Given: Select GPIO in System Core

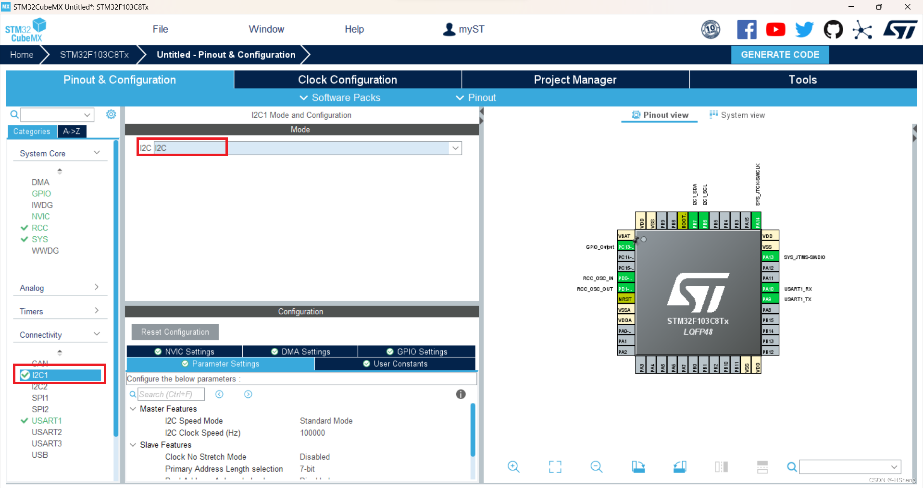Looking at the screenshot, I should (x=41, y=194).
